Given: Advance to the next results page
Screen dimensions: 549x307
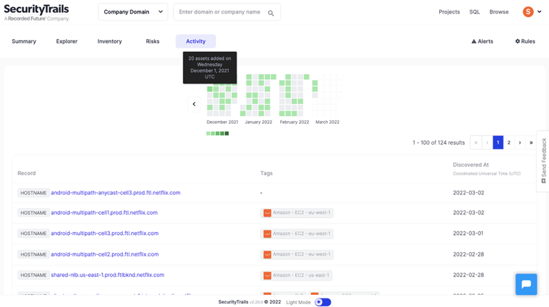Looking at the screenshot, I should 520,142.
